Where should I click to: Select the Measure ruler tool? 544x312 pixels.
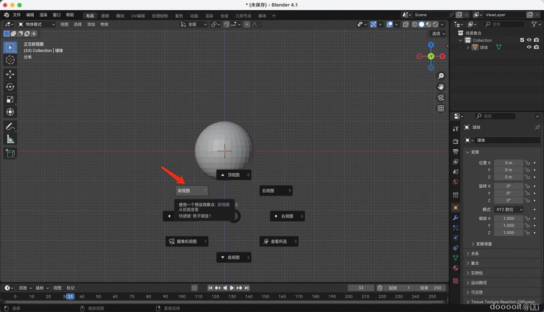10,139
